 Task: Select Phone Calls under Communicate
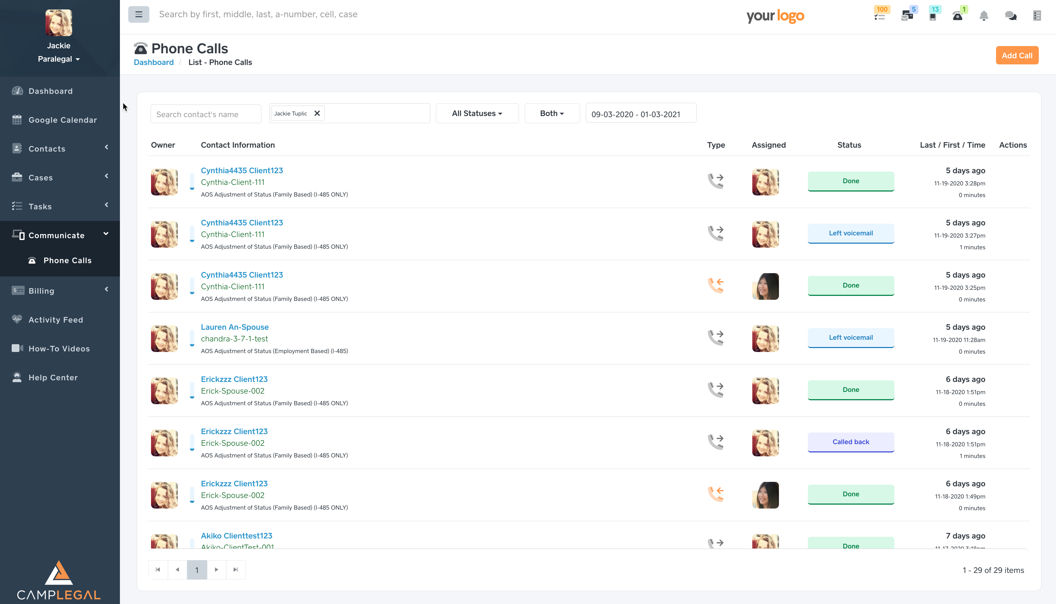tap(67, 261)
